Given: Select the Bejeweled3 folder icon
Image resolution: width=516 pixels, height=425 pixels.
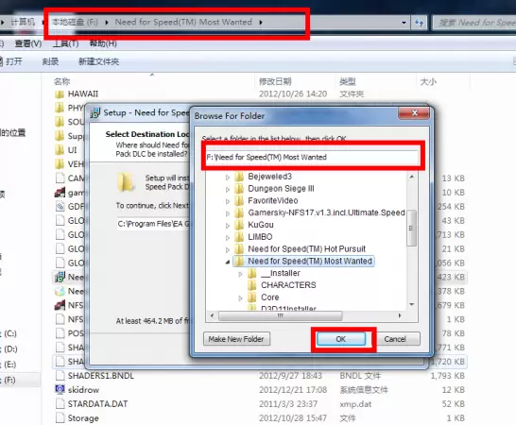Looking at the screenshot, I should (x=239, y=177).
